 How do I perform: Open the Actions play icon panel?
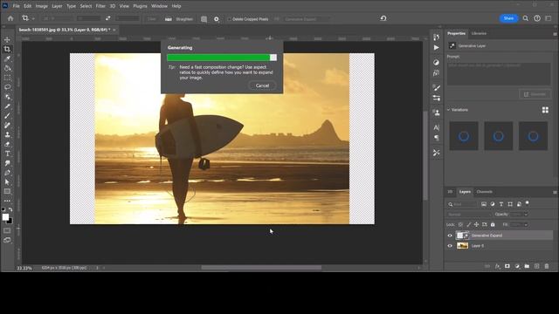(437, 47)
